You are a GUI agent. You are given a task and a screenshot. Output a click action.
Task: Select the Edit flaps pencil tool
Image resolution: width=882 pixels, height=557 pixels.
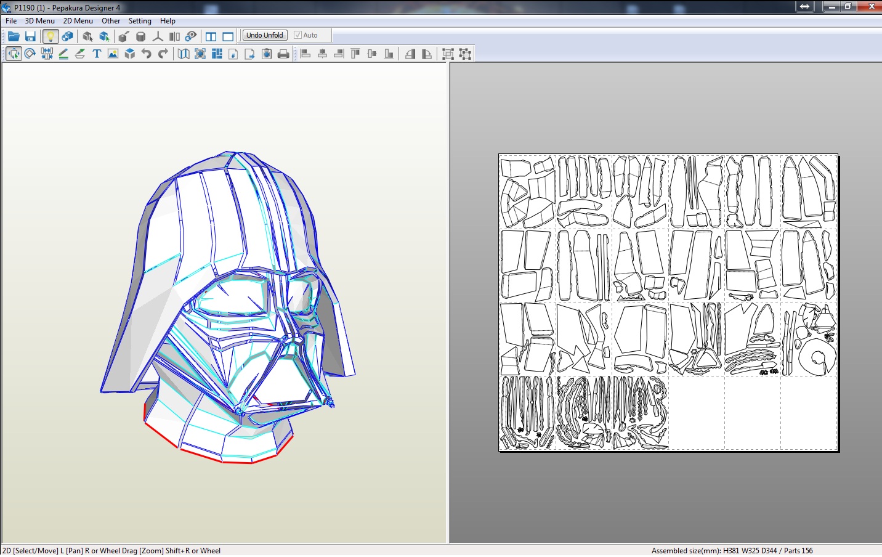tap(63, 54)
